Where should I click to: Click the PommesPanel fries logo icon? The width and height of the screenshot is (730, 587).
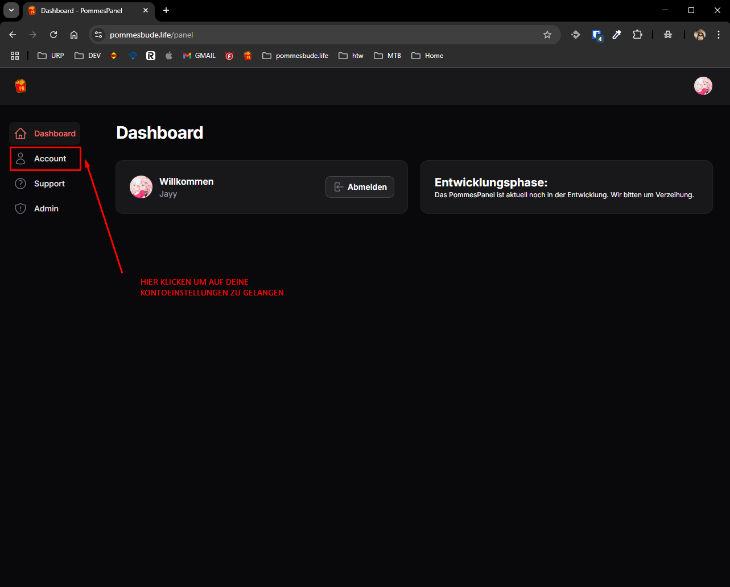(x=20, y=86)
